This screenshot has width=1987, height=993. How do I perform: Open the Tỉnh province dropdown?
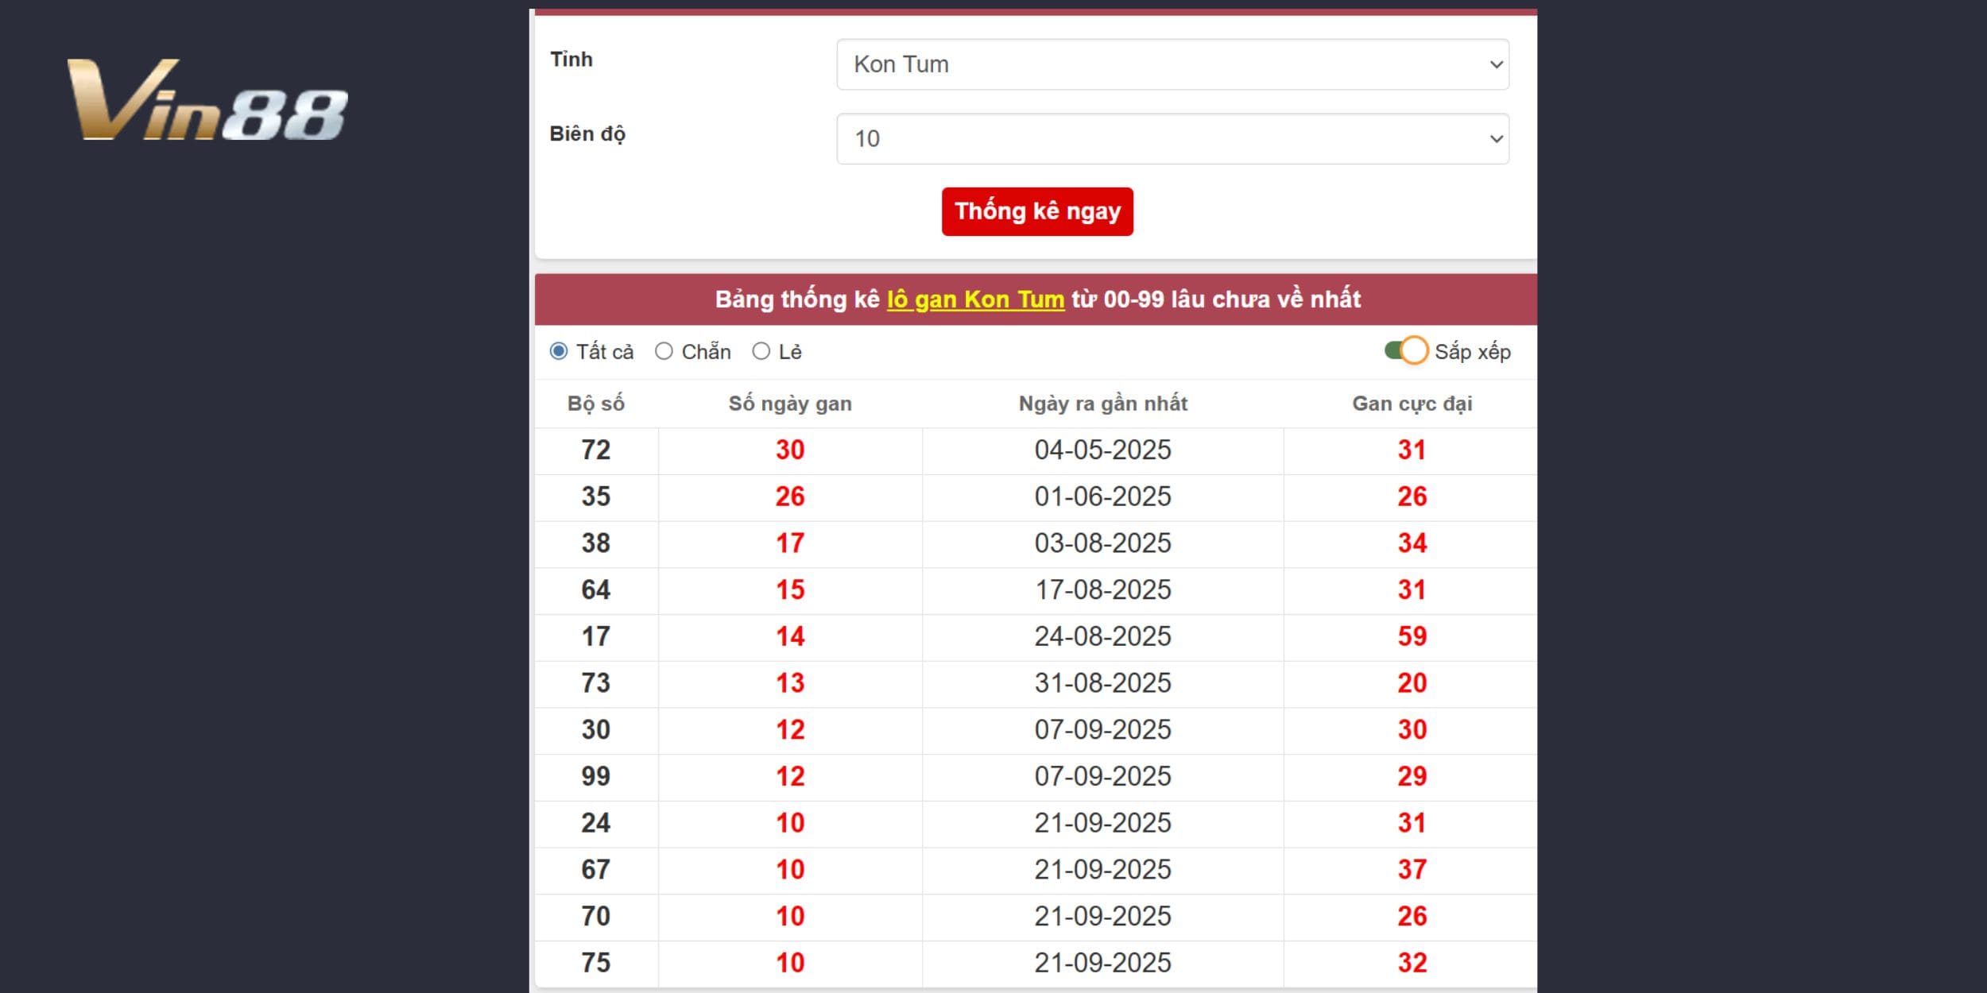1172,64
